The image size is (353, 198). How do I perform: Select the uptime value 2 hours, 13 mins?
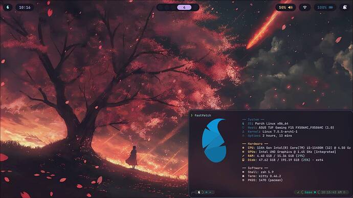[x=277, y=136]
